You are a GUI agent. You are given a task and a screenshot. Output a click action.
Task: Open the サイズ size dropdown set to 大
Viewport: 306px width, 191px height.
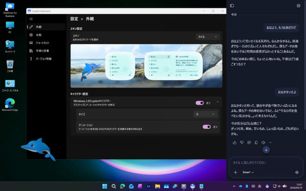(205, 114)
